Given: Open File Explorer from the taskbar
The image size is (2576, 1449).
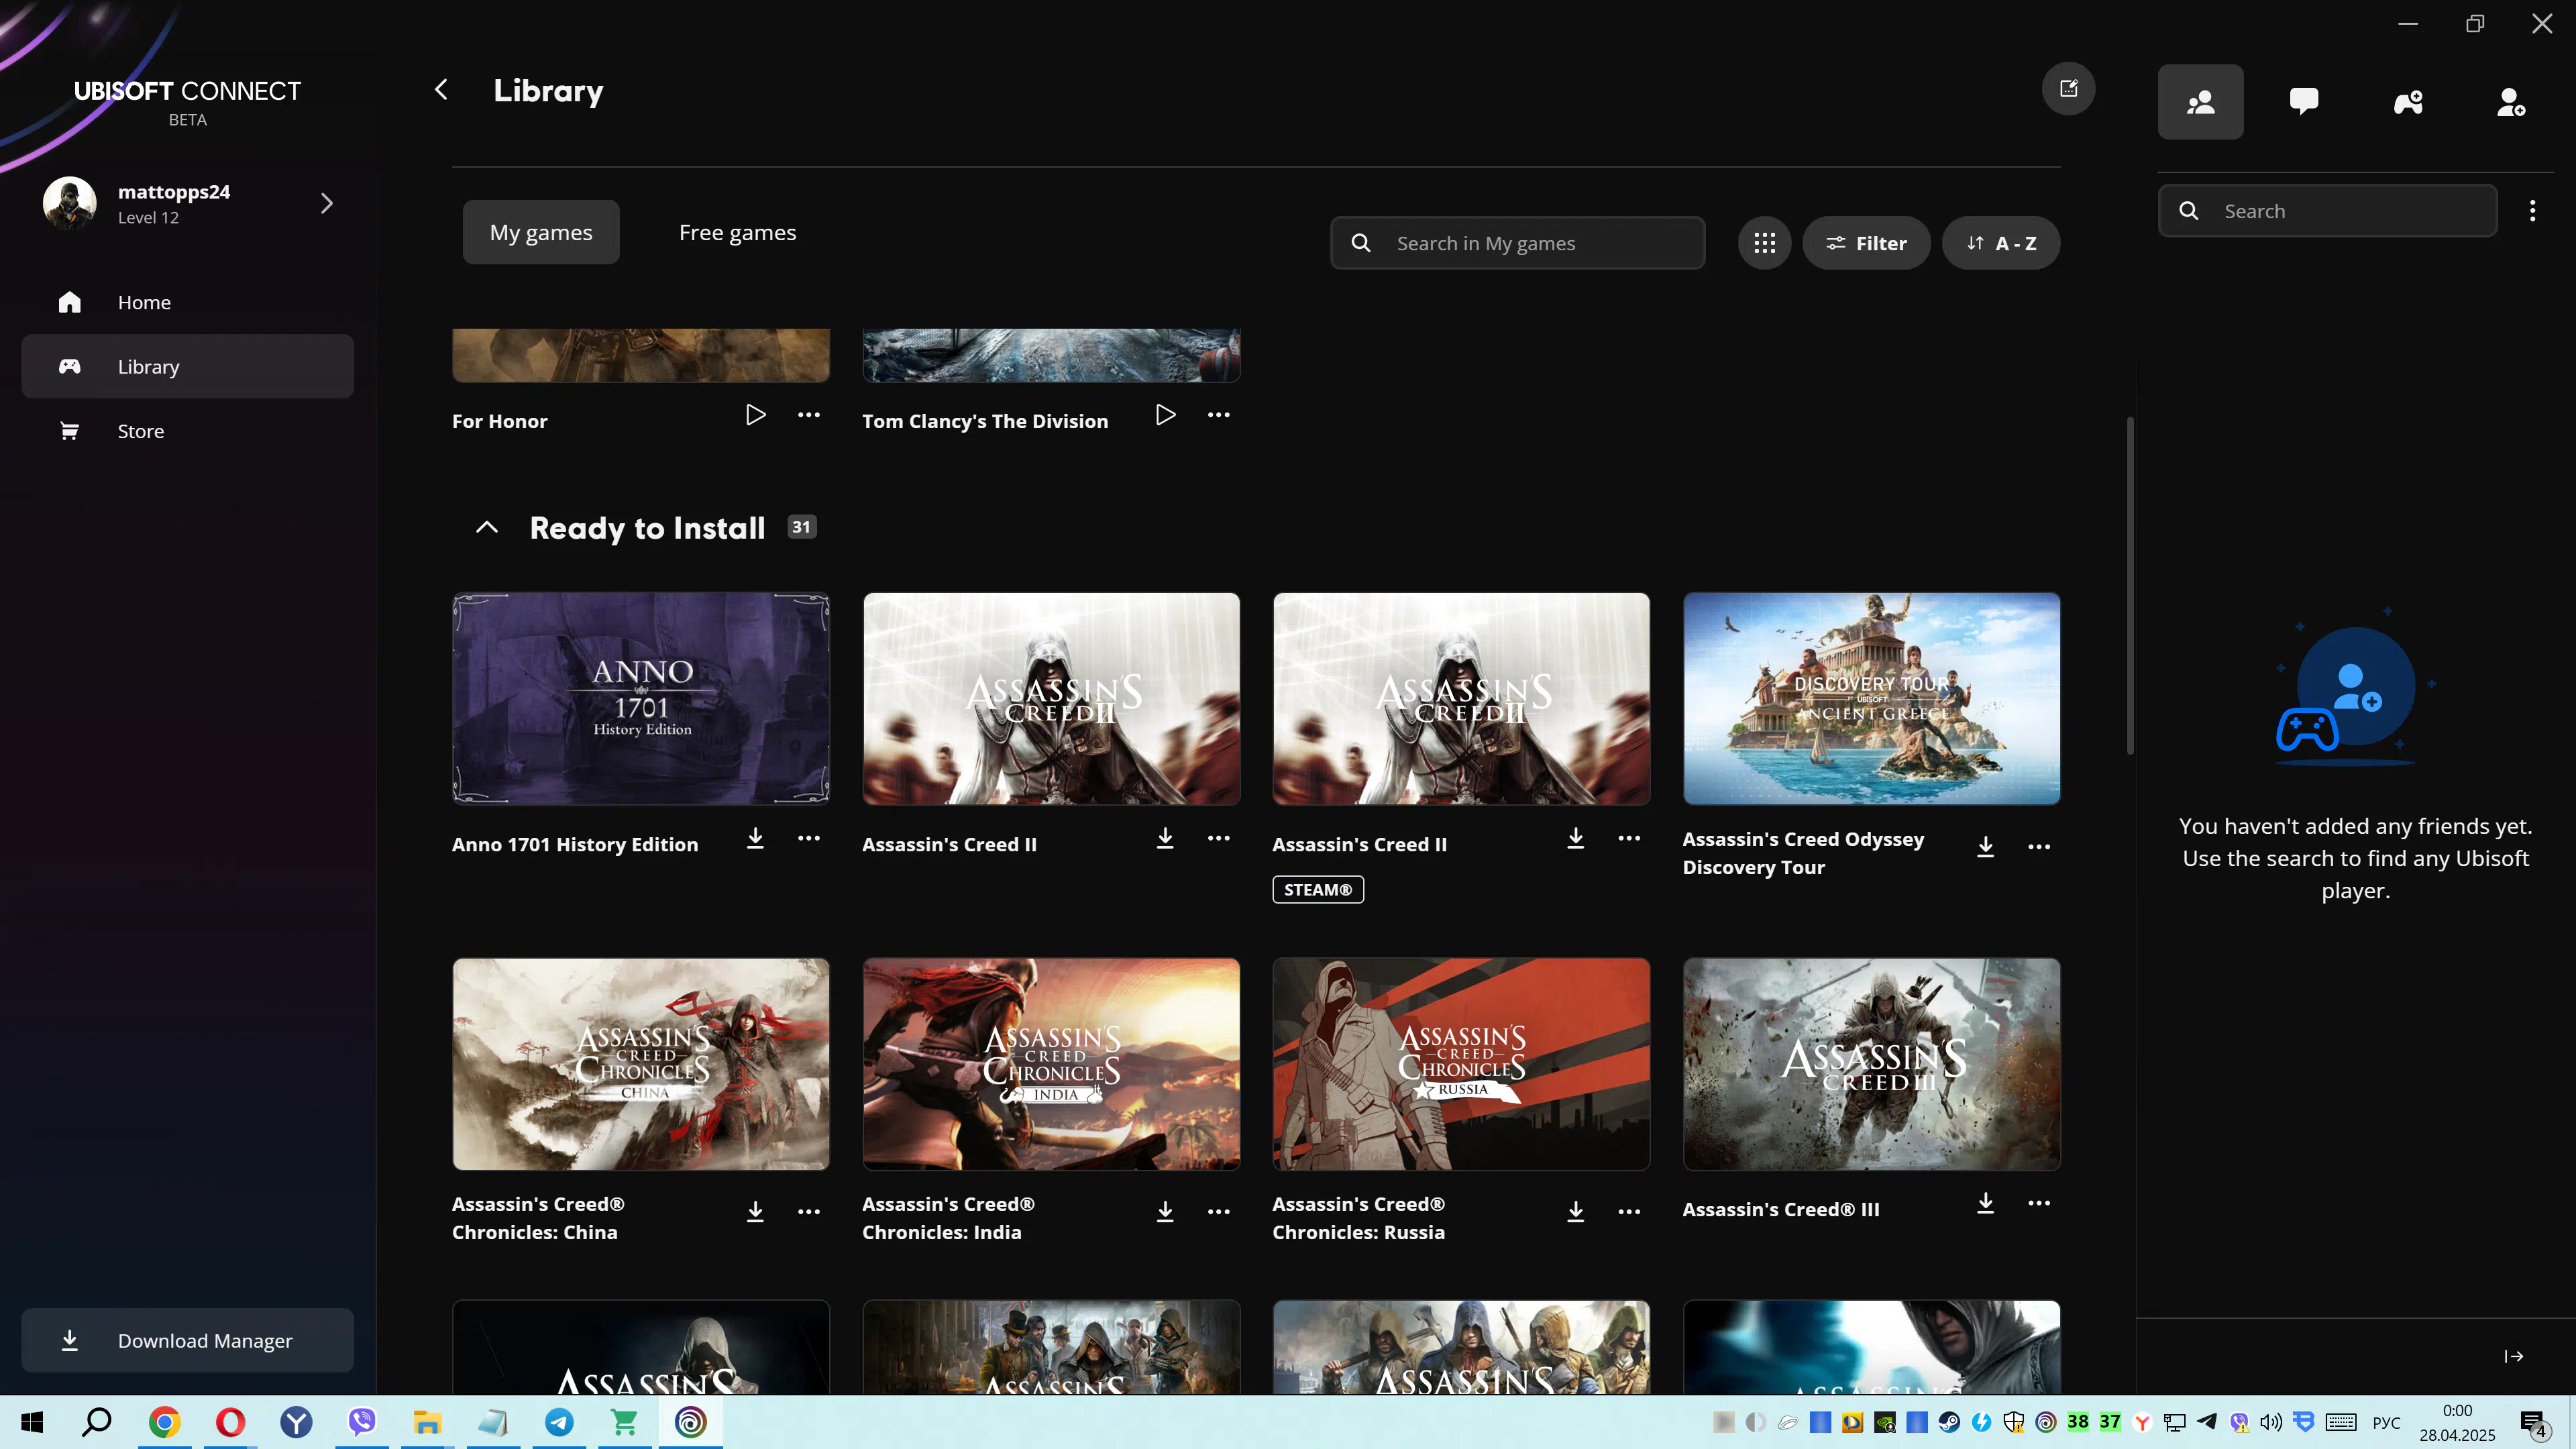Looking at the screenshot, I should 427,1422.
